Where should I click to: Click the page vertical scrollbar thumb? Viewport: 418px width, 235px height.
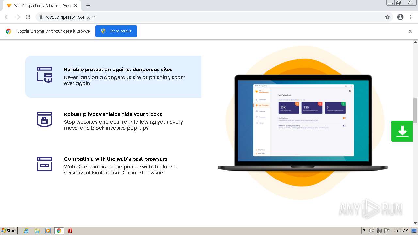[415, 110]
